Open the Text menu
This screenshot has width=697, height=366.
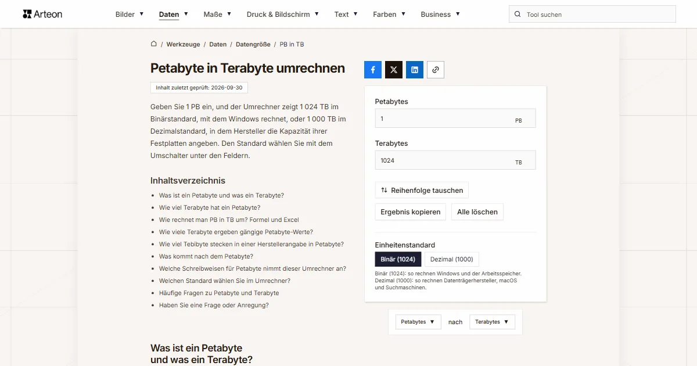[346, 15]
